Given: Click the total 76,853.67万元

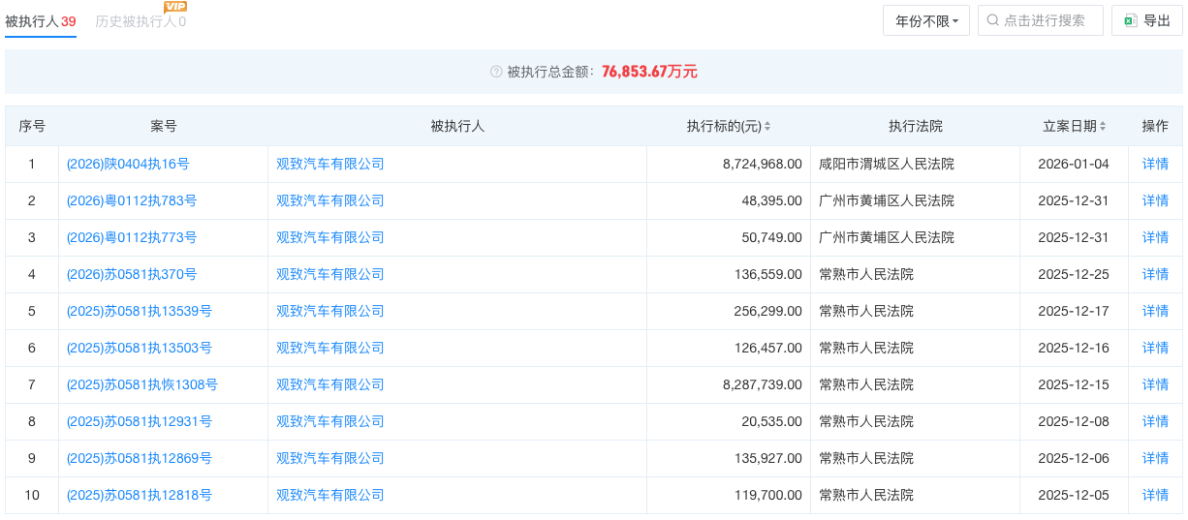Looking at the screenshot, I should coord(649,72).
